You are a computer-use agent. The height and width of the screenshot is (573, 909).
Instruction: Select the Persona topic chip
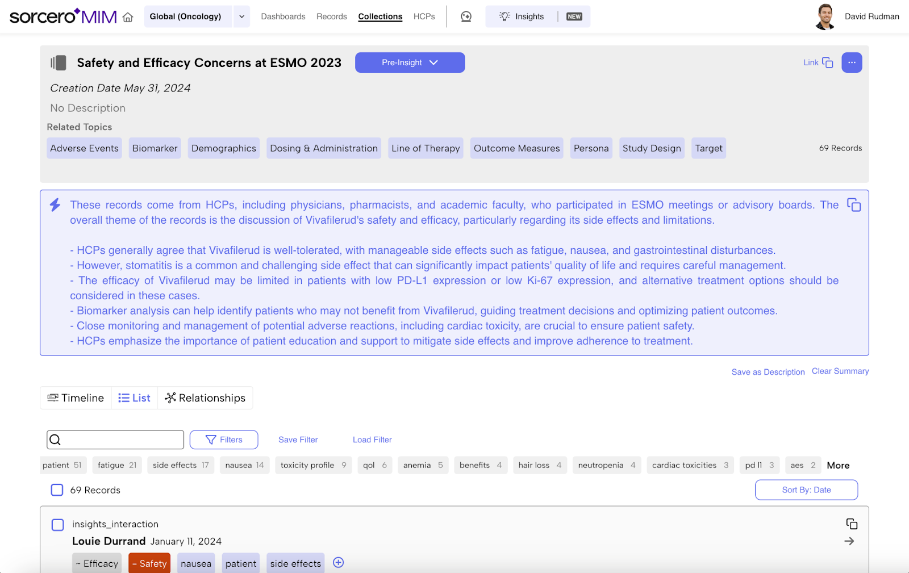tap(591, 148)
